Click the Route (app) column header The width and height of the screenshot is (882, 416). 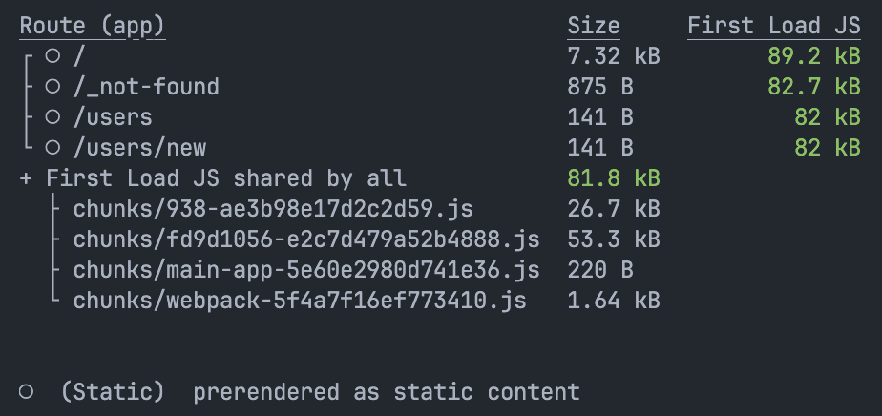click(93, 26)
